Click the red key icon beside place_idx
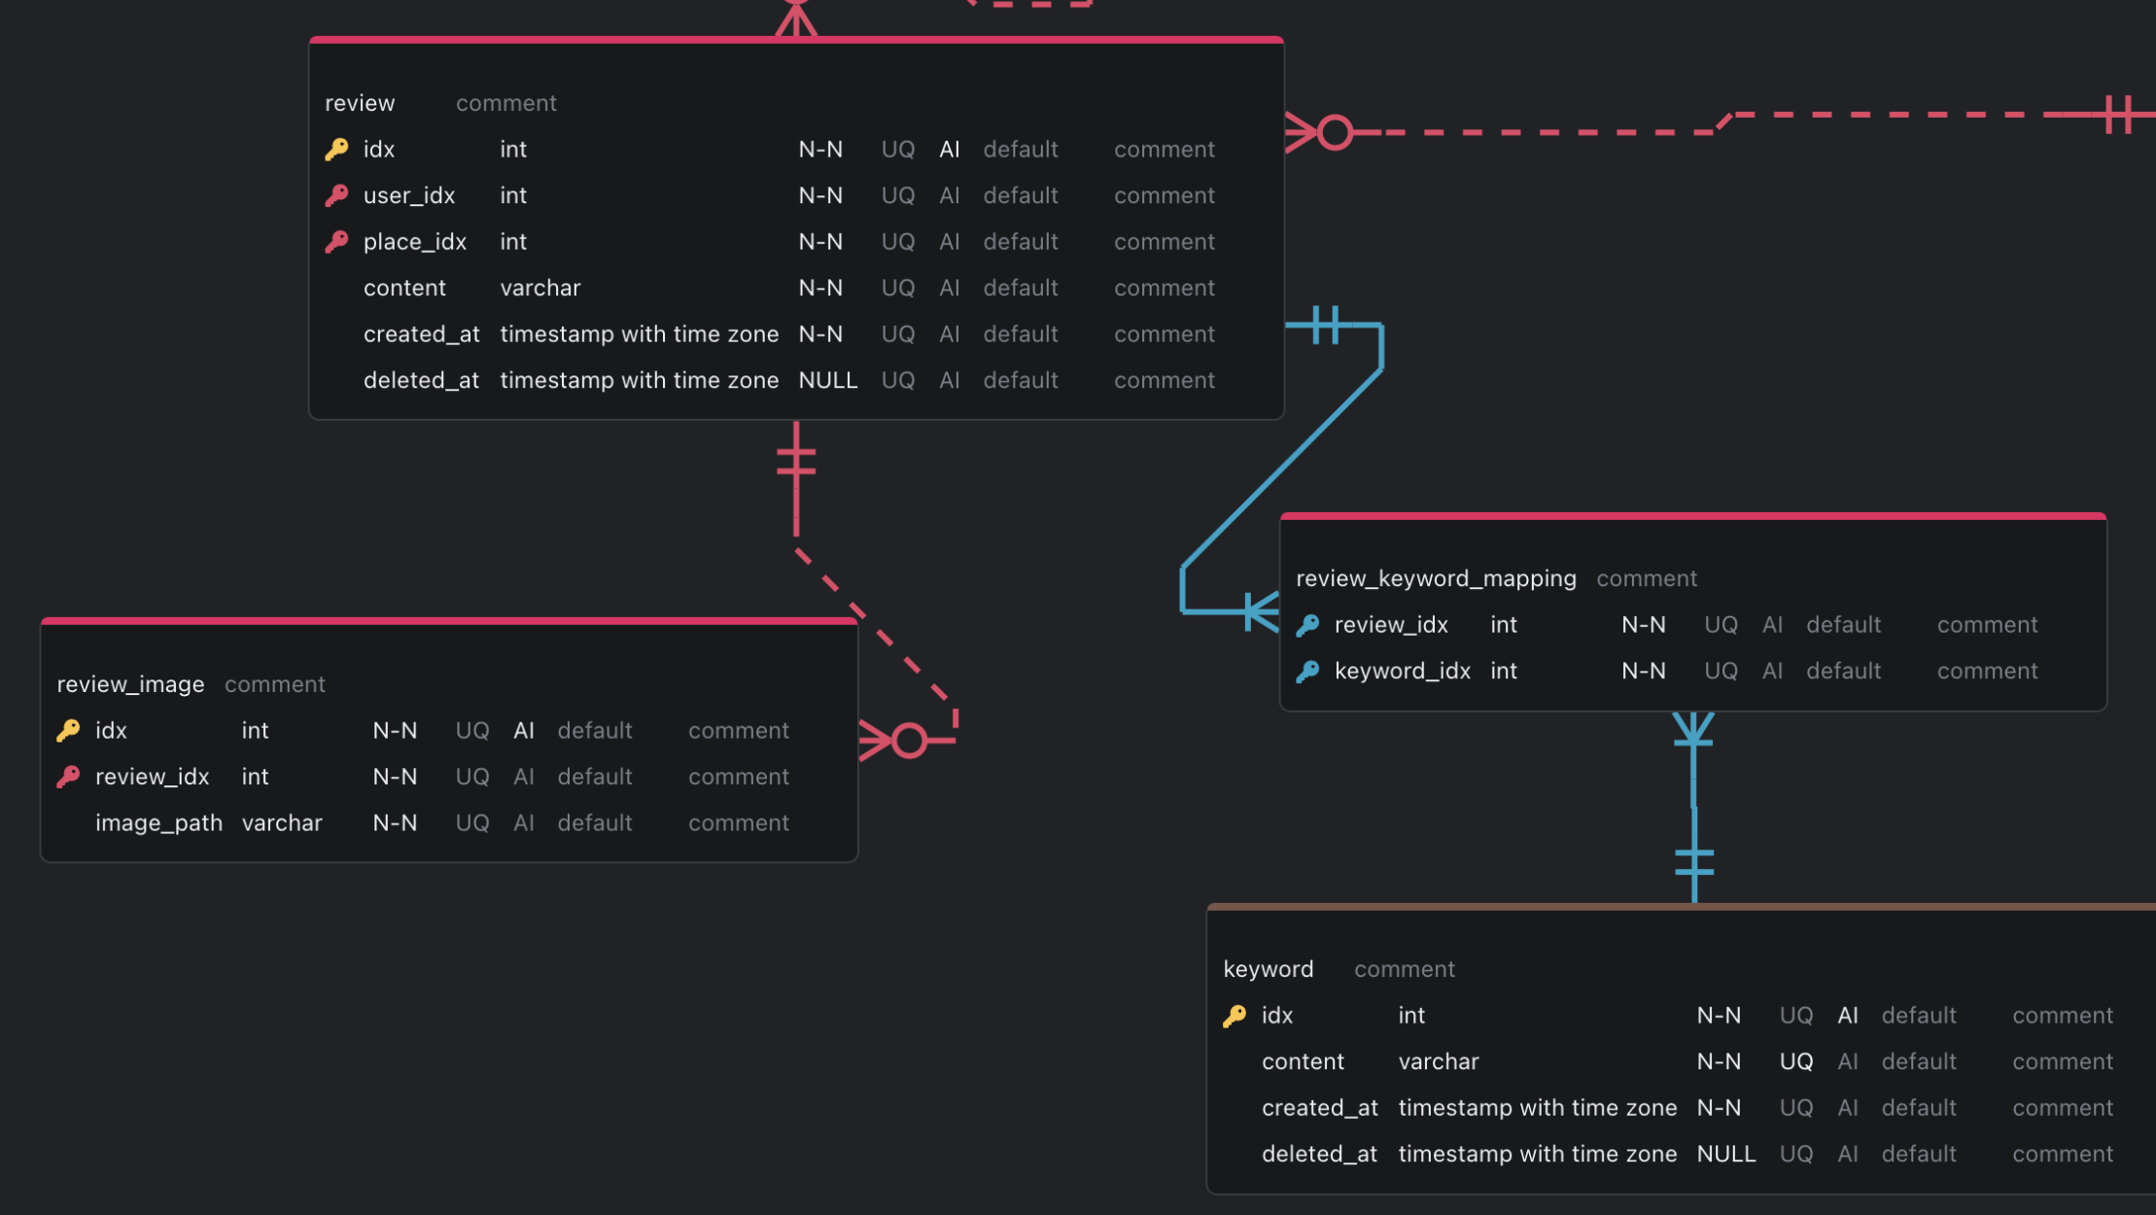Screen dimensions: 2156x1215 (336, 241)
